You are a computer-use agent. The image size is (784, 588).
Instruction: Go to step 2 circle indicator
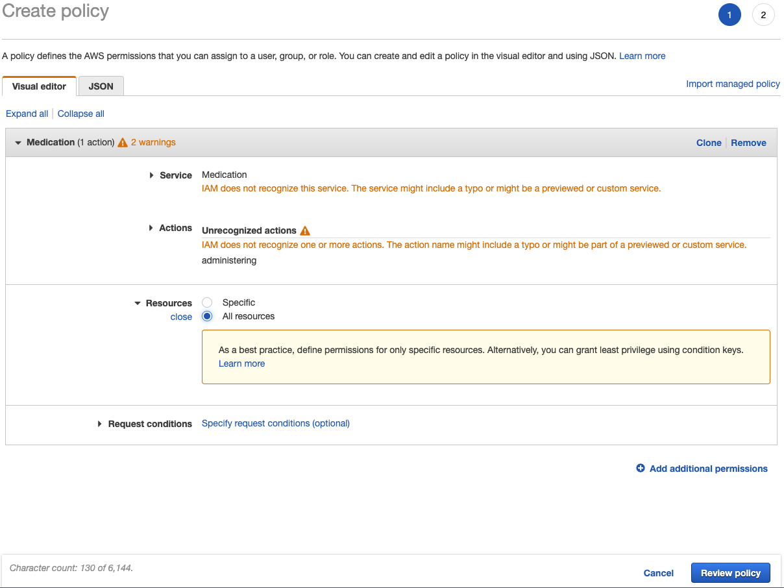point(763,15)
